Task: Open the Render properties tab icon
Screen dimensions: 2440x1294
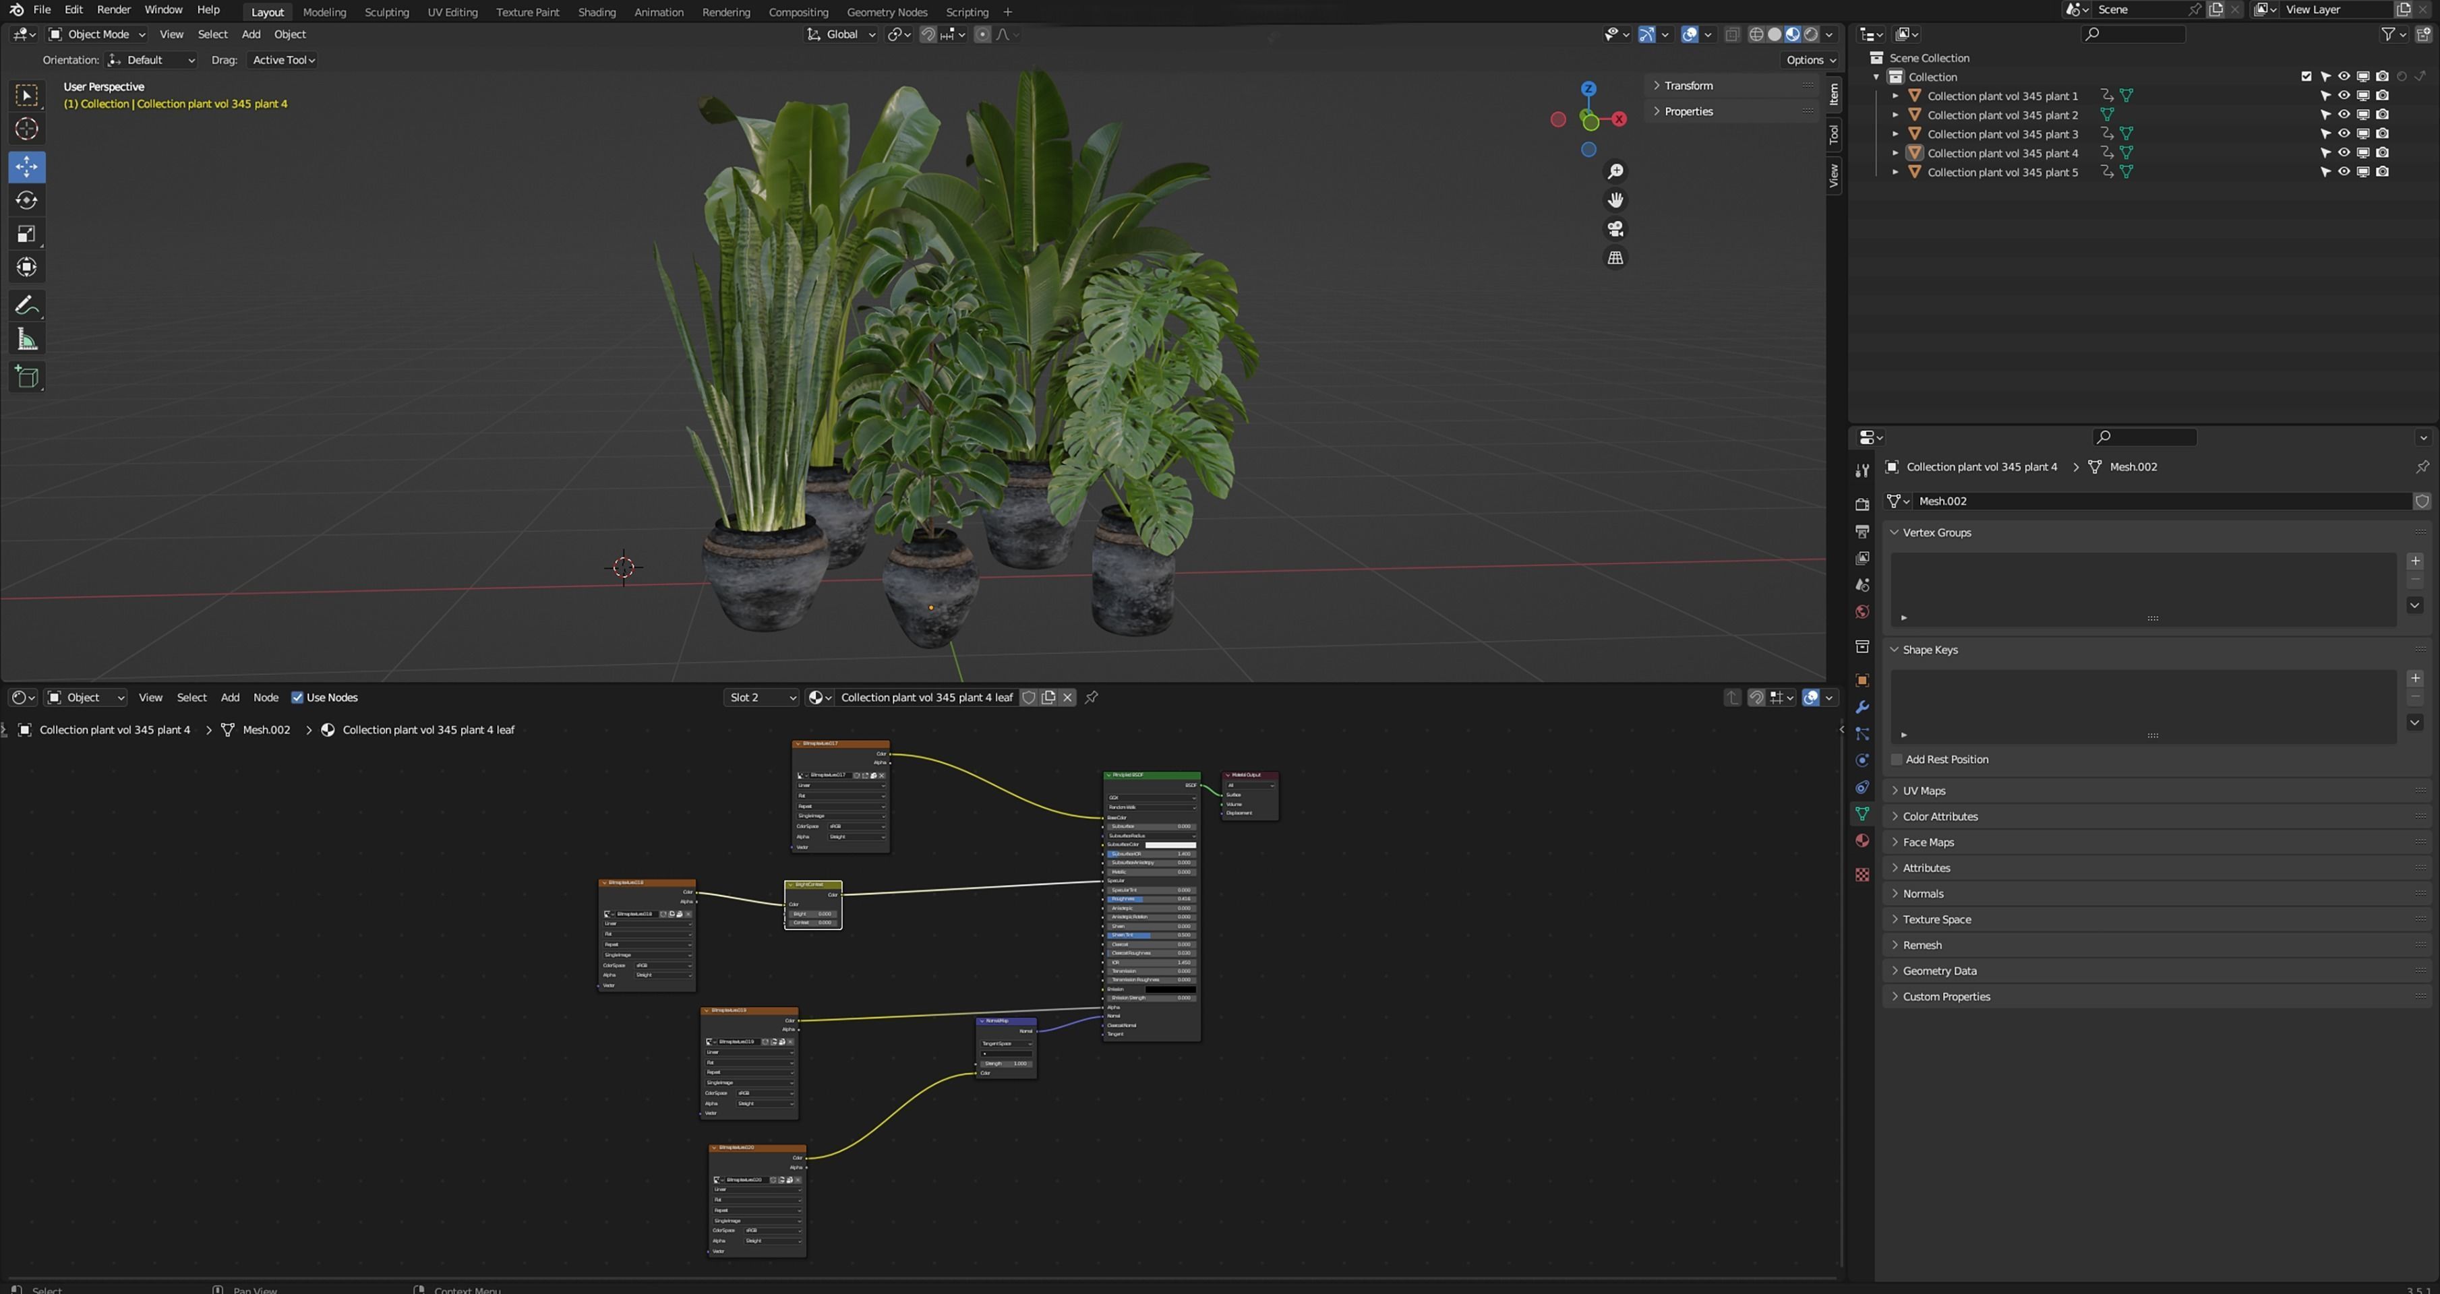Action: click(x=1862, y=503)
